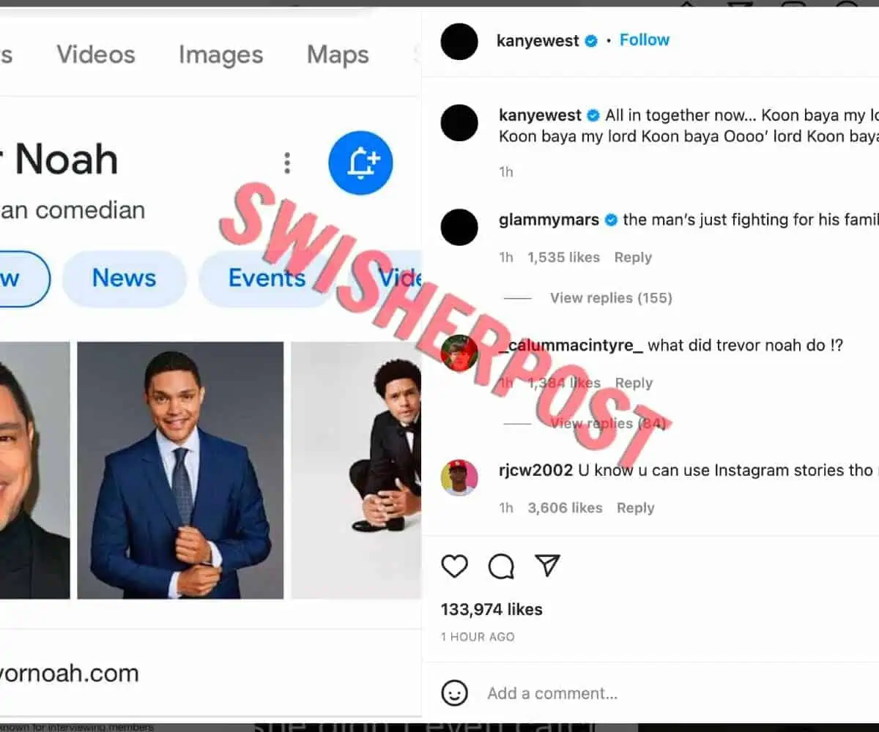The height and width of the screenshot is (732, 879).
Task: Reply to glammymars comment
Action: point(633,258)
